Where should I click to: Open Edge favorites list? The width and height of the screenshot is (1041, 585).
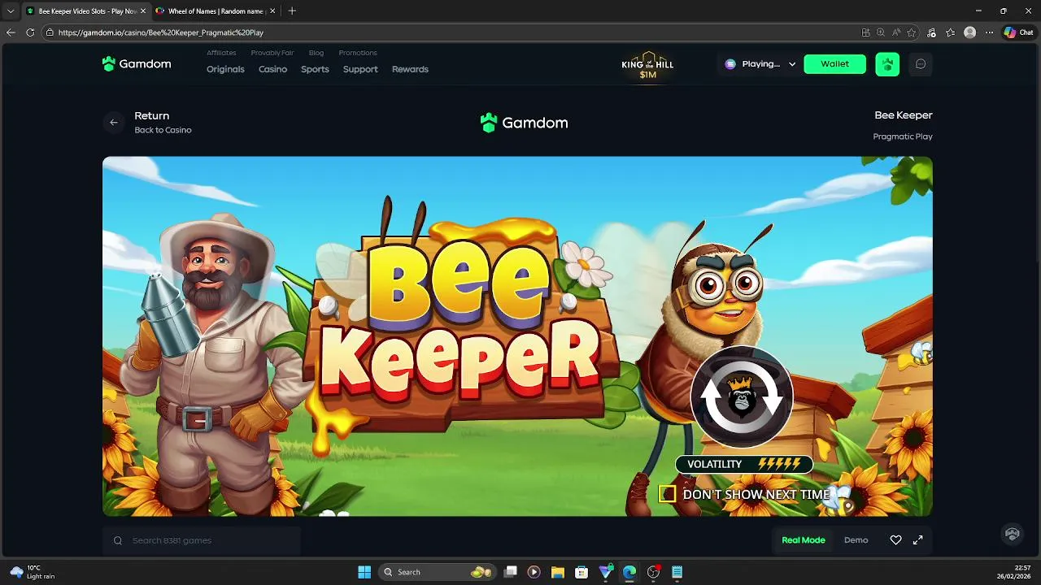(x=950, y=32)
